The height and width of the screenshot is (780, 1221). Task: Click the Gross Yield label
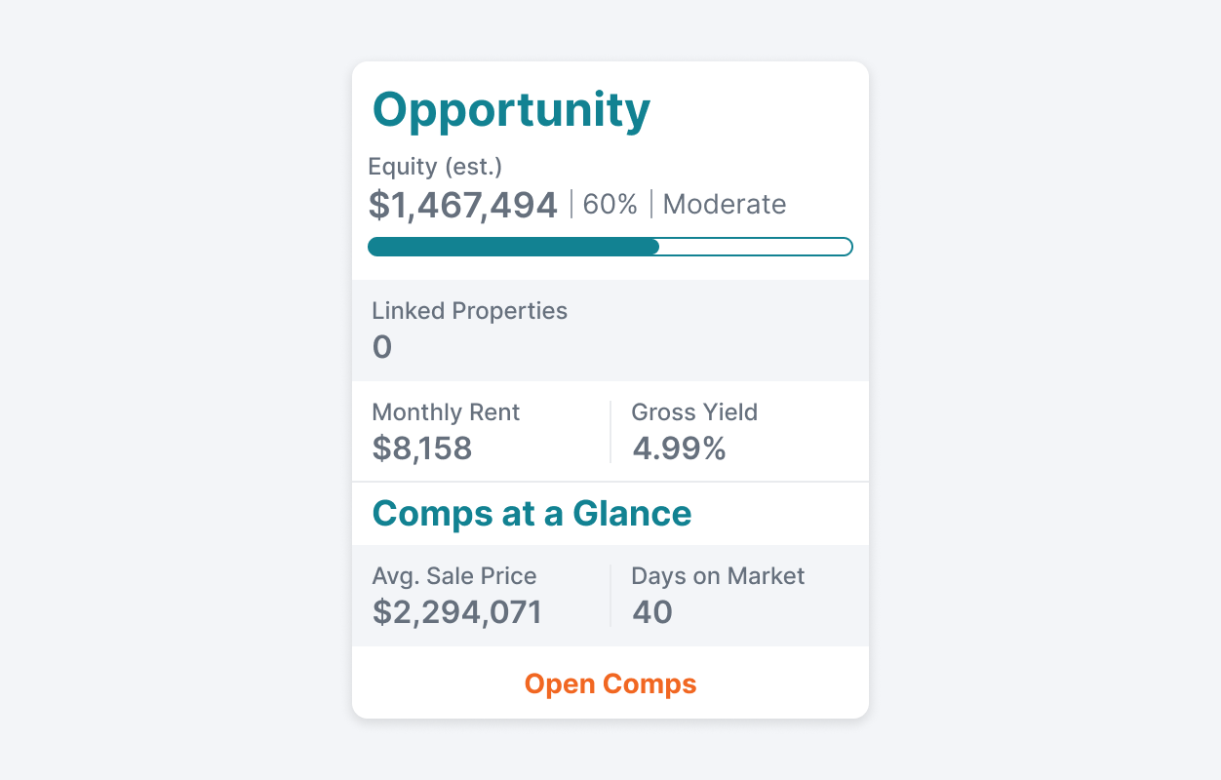[x=694, y=412]
